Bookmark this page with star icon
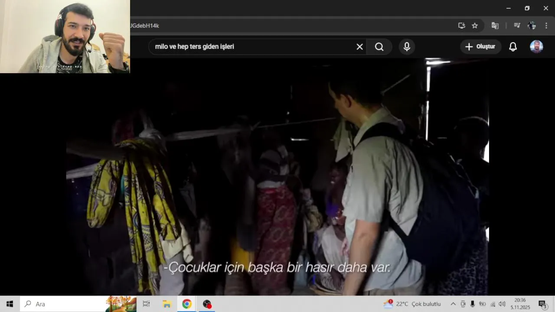The height and width of the screenshot is (312, 555). 475,26
